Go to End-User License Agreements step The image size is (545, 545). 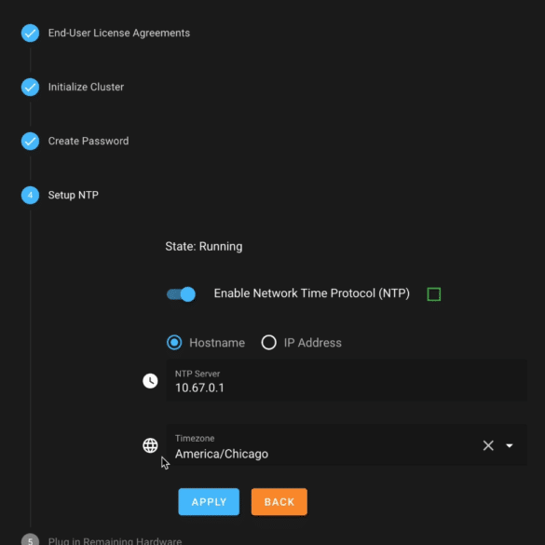119,33
